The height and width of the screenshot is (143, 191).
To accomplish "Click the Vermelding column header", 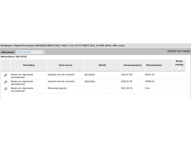I will 29,65.
